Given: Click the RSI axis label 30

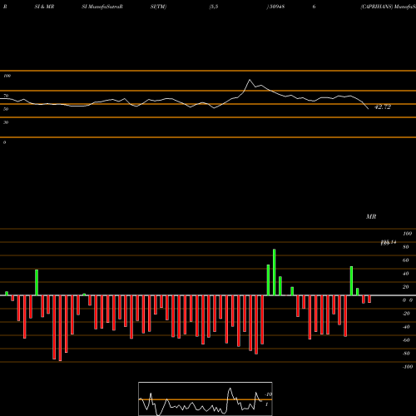Looking at the screenshot, I should tap(6, 122).
